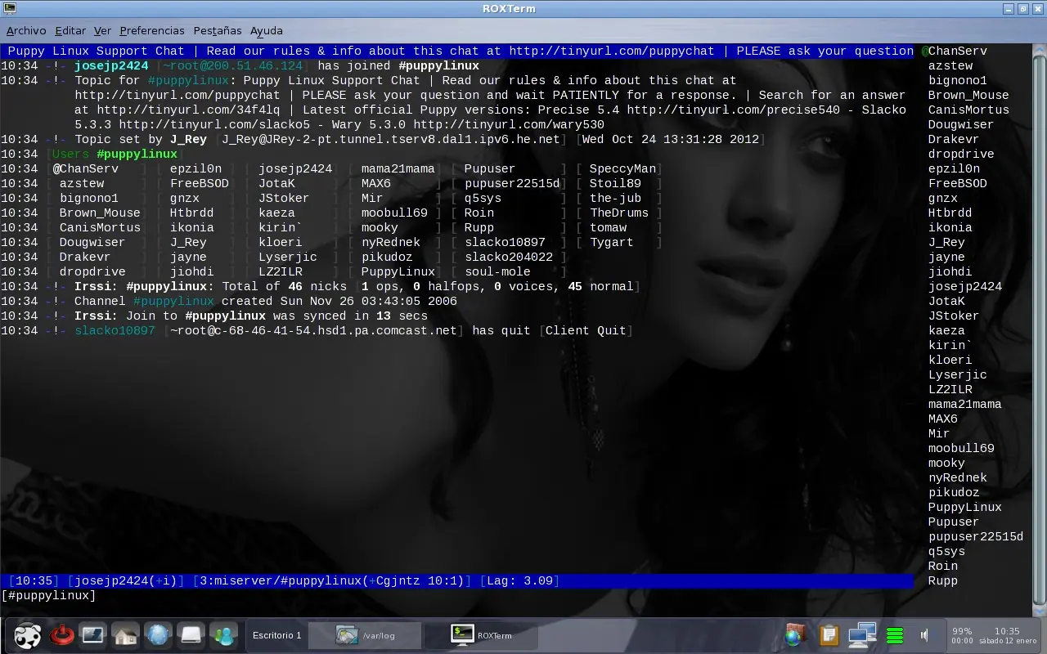Viewport: 1047px width, 654px height.
Task: Click the network monitors tray icon
Action: (862, 635)
